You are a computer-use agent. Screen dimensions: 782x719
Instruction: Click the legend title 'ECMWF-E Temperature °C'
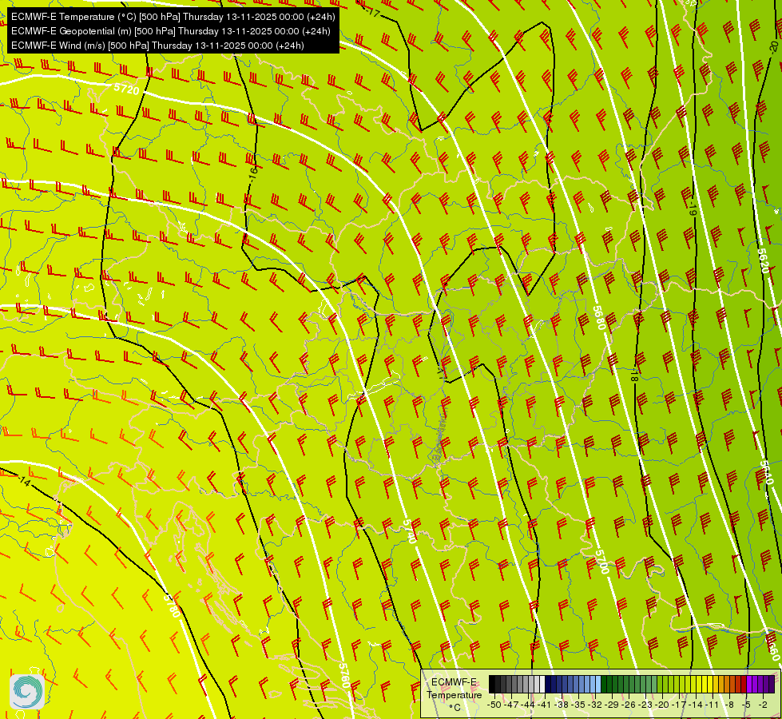point(455,694)
